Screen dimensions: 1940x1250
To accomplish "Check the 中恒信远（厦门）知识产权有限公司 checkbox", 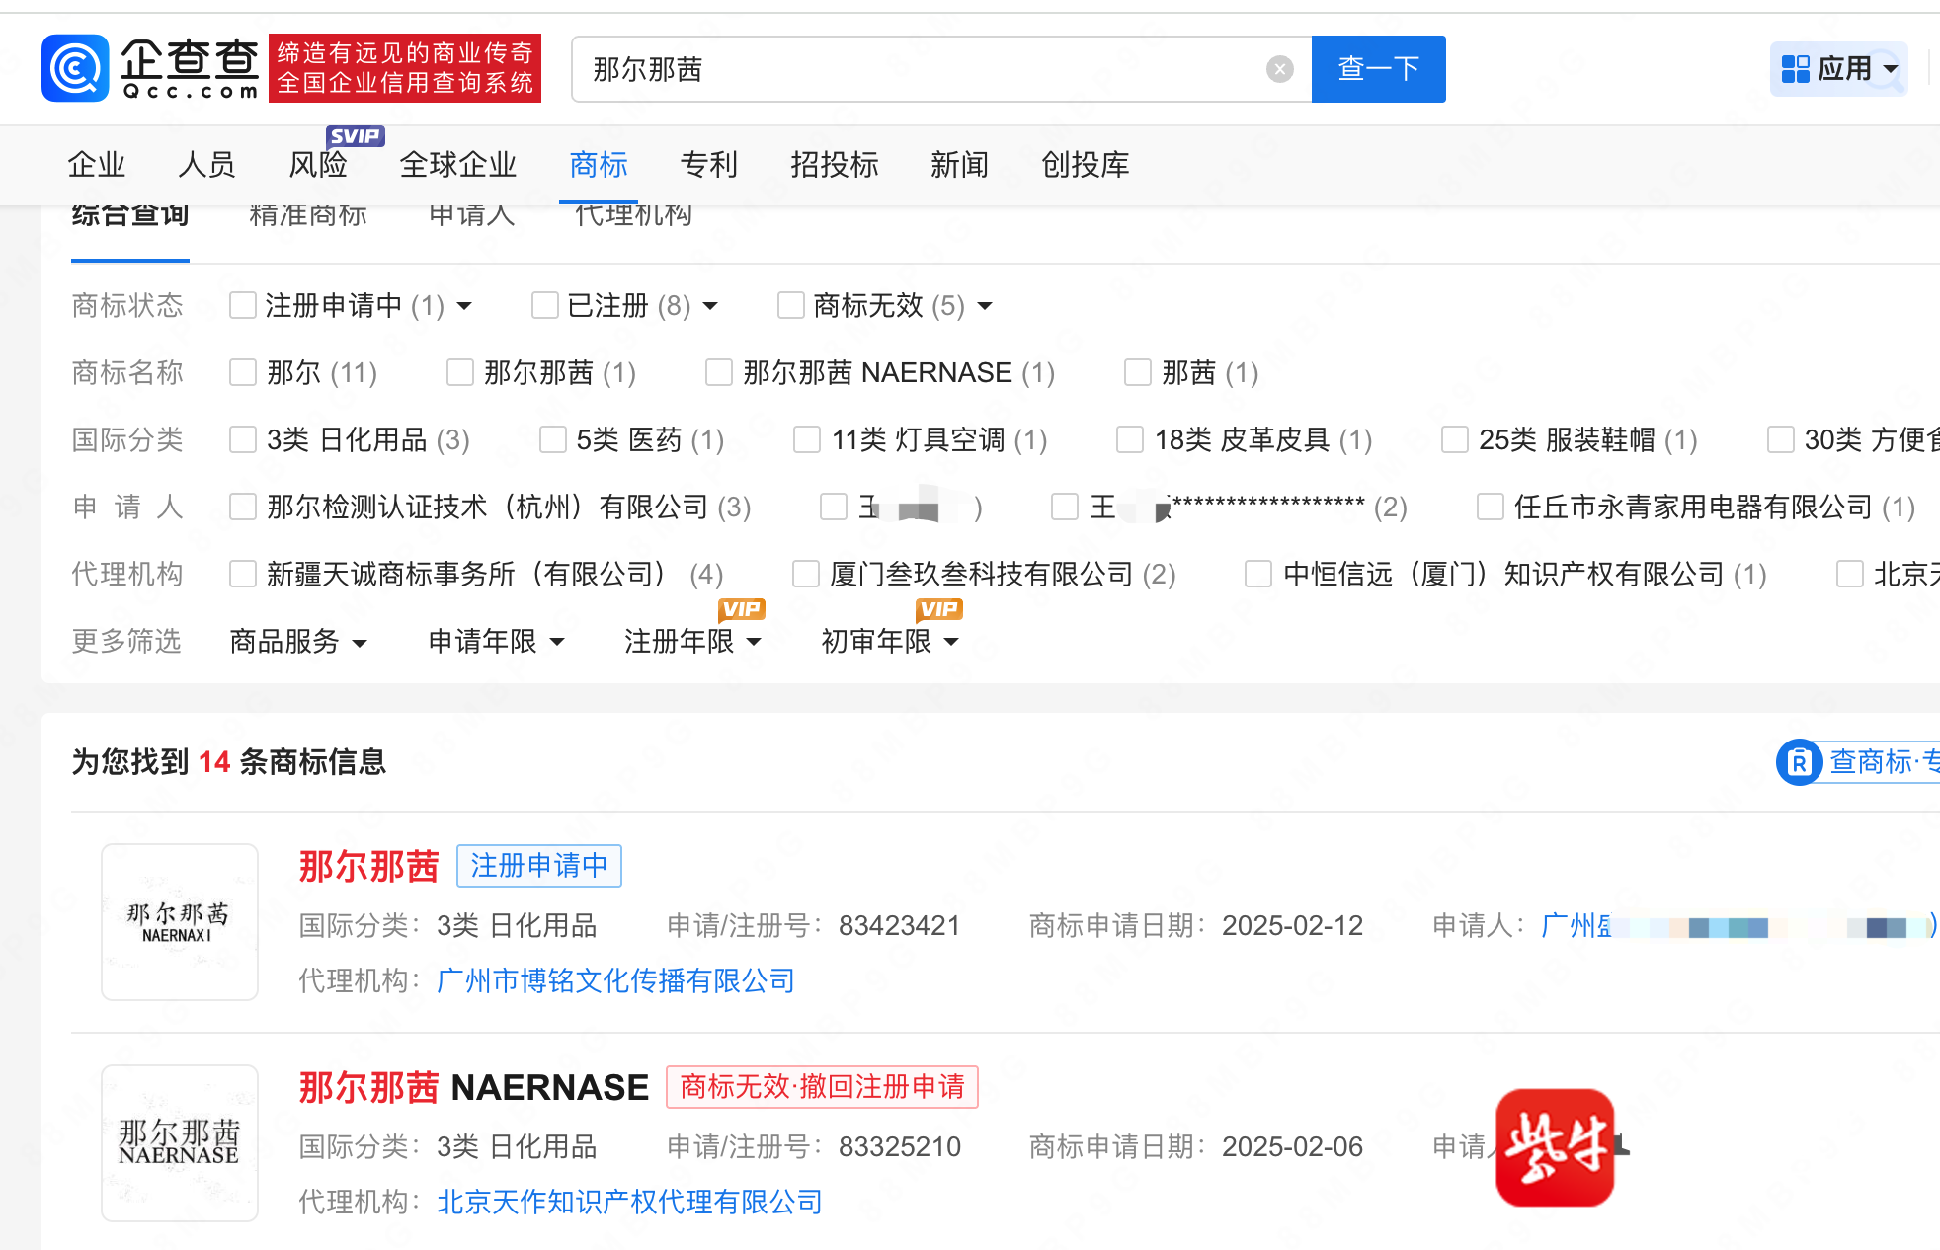I will pos(1258,574).
